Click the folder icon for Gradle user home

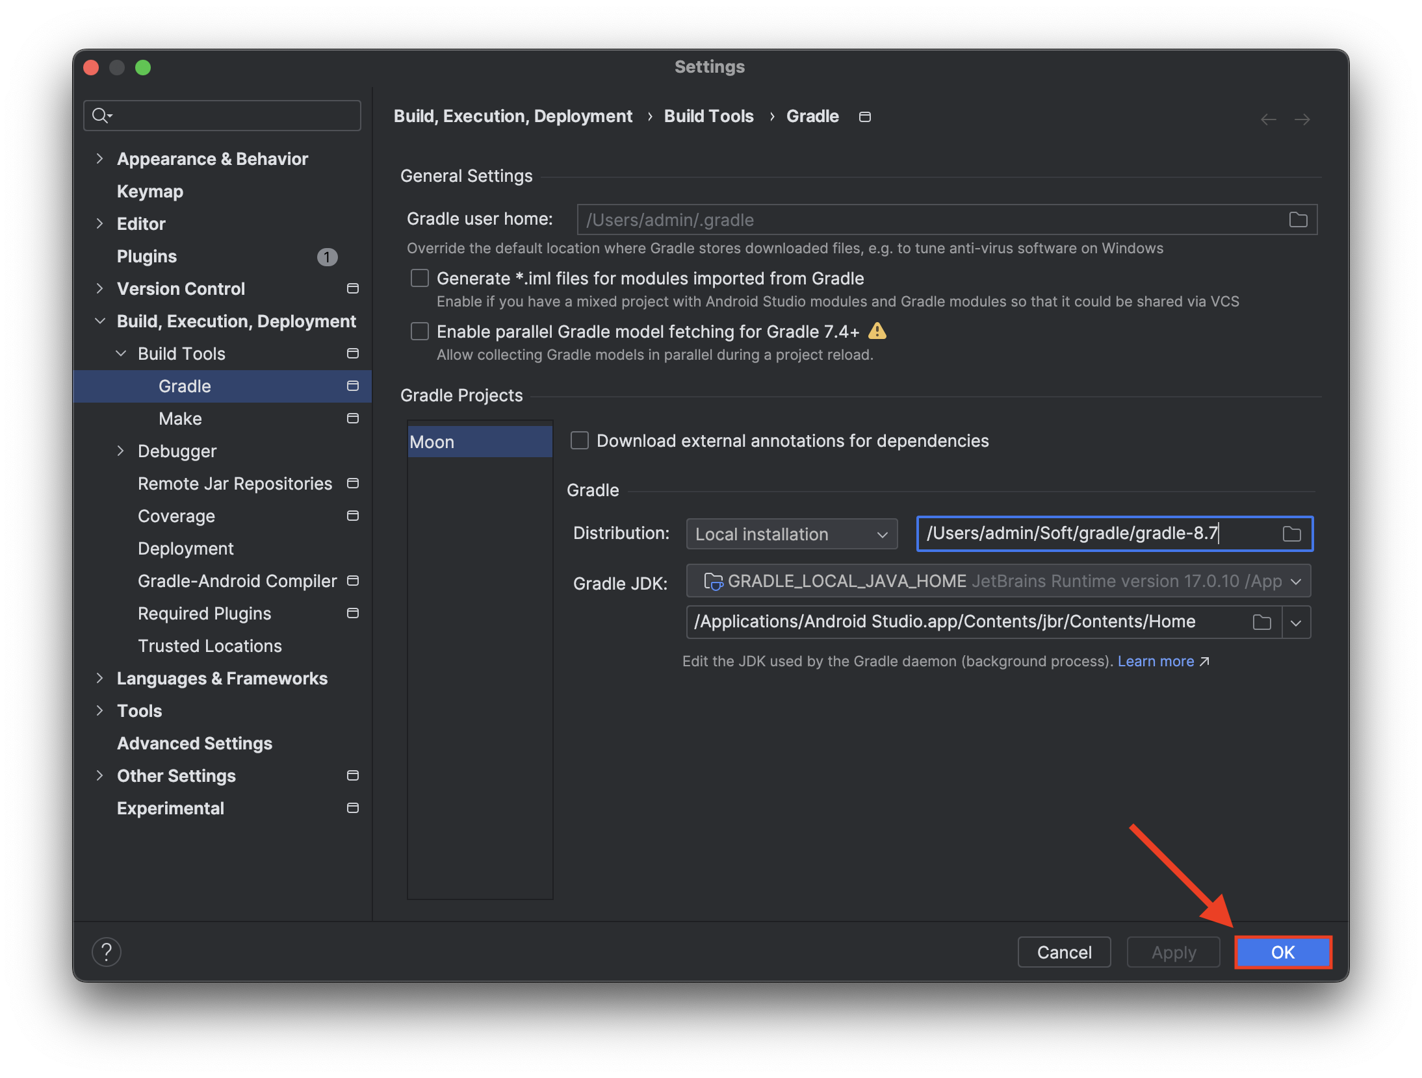tap(1297, 219)
